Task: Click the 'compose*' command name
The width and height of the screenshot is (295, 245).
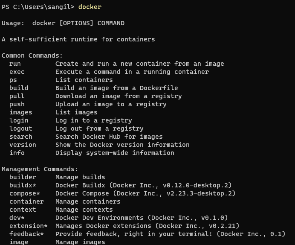Action: [25, 193]
